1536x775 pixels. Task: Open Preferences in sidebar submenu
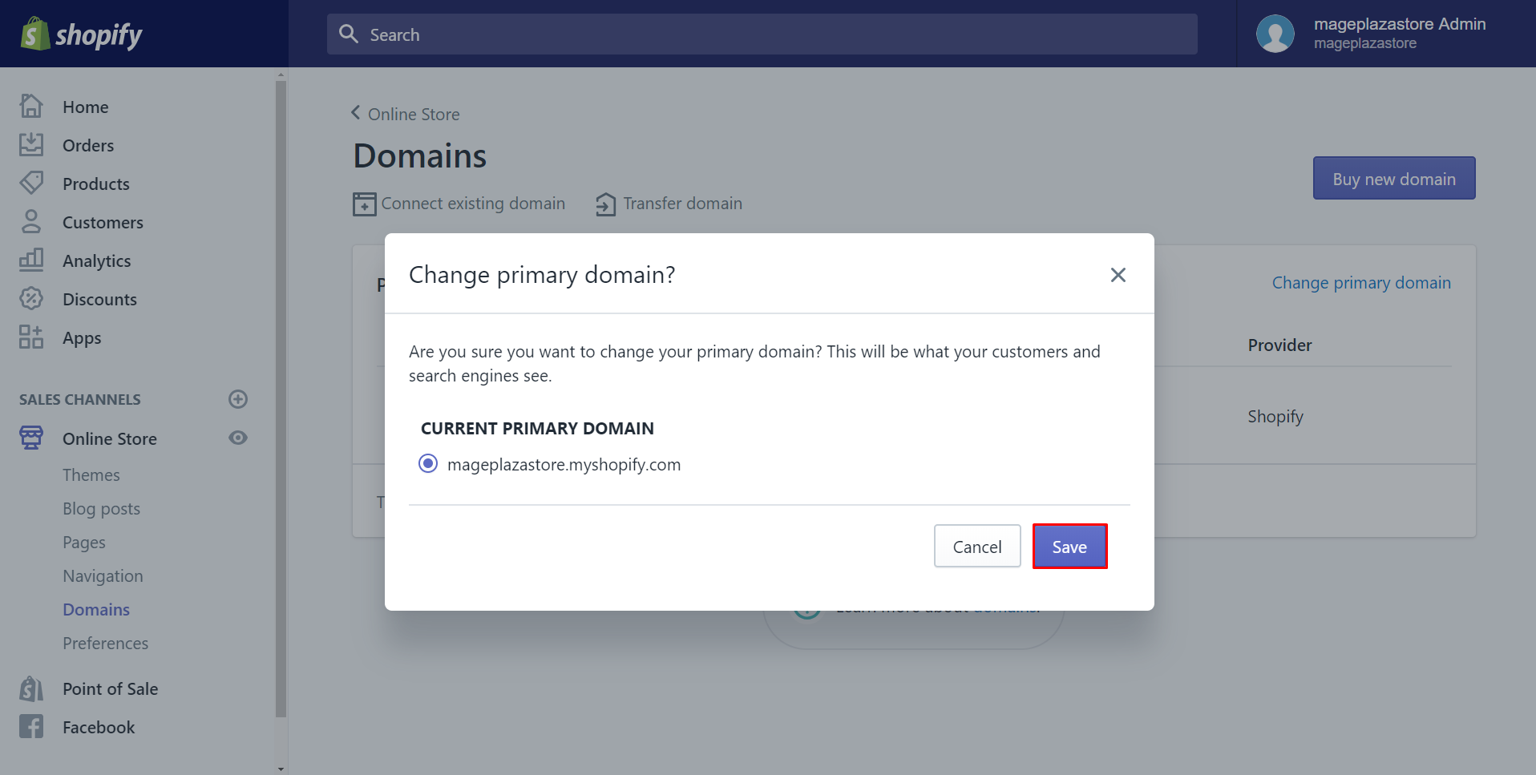point(106,643)
